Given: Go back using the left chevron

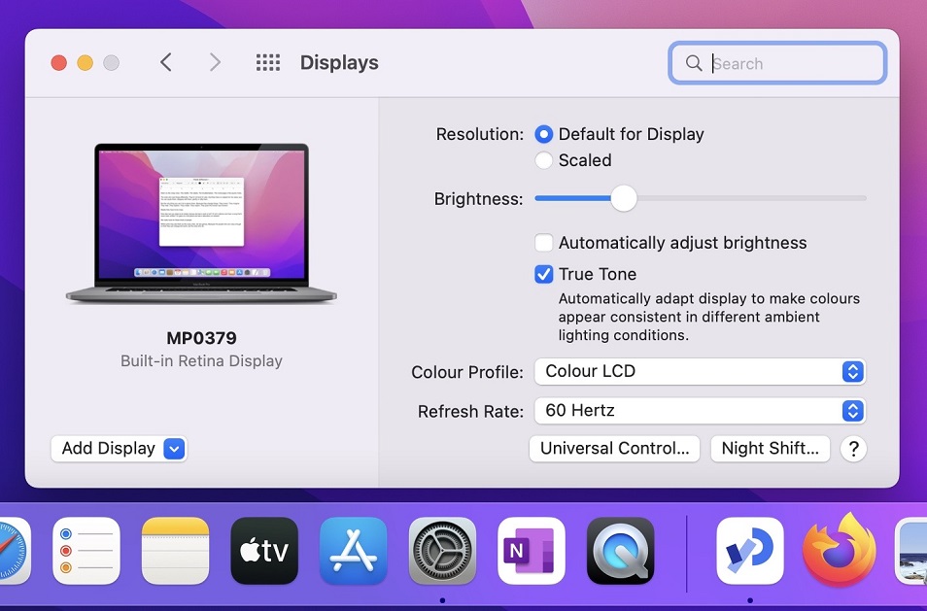Looking at the screenshot, I should pos(166,63).
